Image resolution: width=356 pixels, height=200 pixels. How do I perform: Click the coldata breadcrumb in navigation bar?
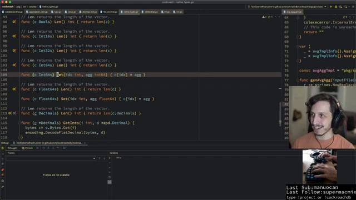[x=32, y=7]
